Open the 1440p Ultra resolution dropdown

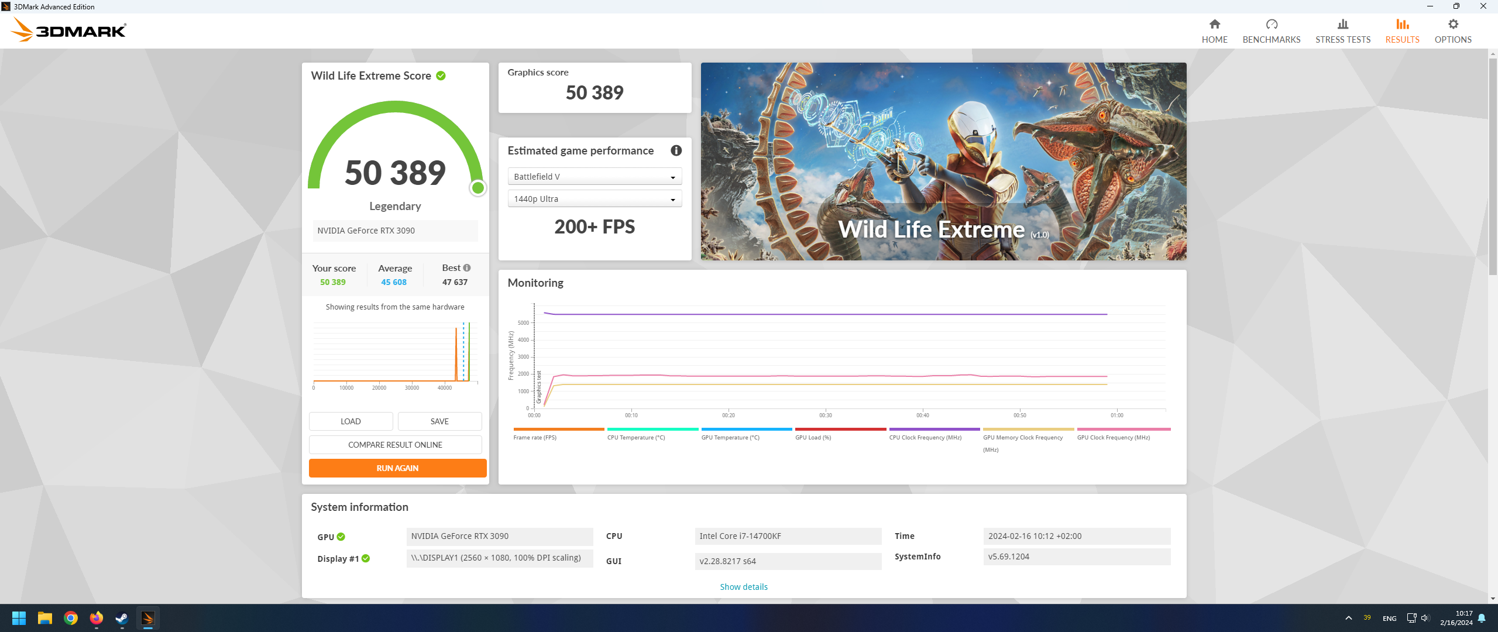(x=595, y=199)
